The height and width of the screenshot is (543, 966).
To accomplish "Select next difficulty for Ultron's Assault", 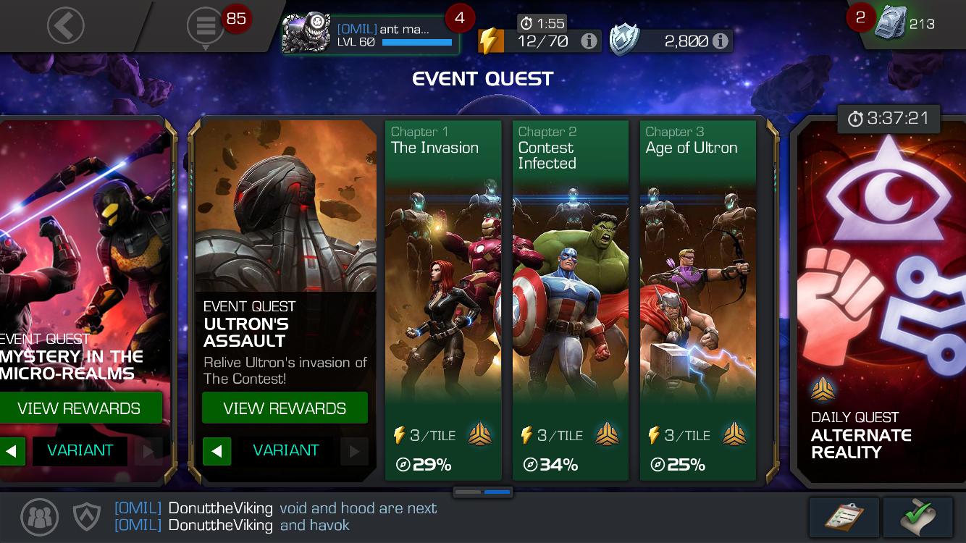I will [x=354, y=452].
